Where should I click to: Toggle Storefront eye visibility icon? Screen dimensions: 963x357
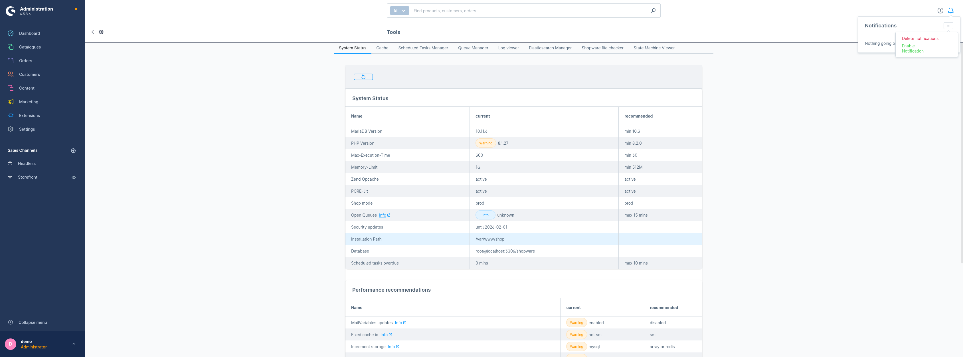(74, 178)
